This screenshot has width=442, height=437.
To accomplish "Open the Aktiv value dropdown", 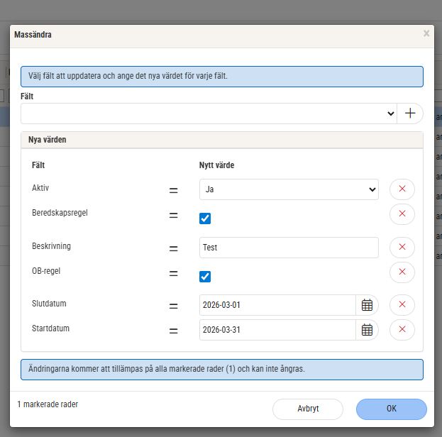I will tap(289, 189).
